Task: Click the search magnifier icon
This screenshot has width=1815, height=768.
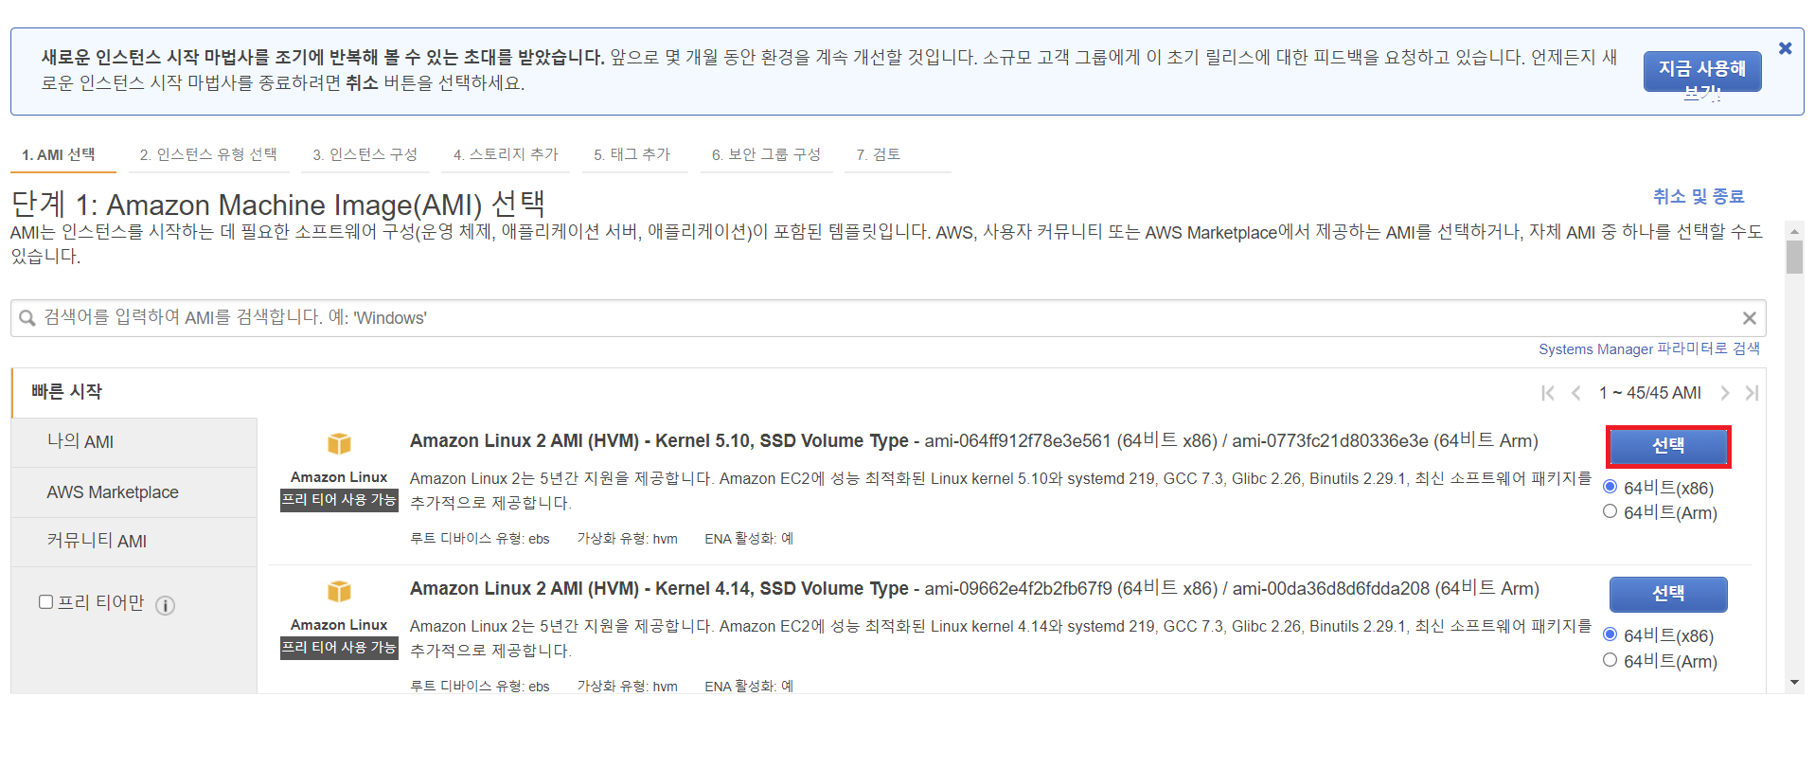Action: coord(27,318)
